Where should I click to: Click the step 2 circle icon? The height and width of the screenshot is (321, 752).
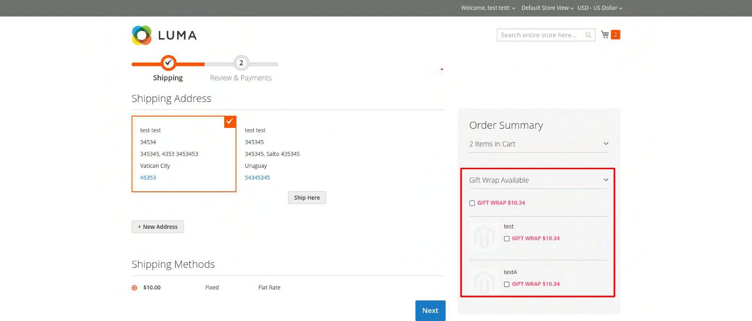click(x=241, y=63)
